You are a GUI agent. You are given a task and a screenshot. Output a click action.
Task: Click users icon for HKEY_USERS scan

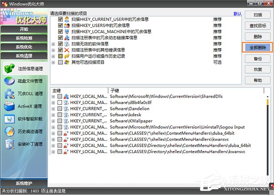click(67, 25)
